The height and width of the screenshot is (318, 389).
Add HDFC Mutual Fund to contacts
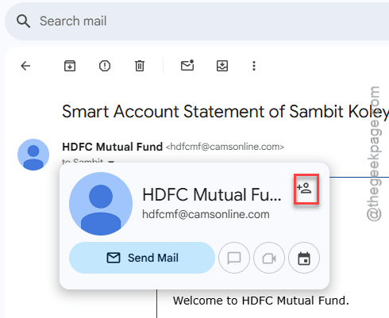(304, 188)
